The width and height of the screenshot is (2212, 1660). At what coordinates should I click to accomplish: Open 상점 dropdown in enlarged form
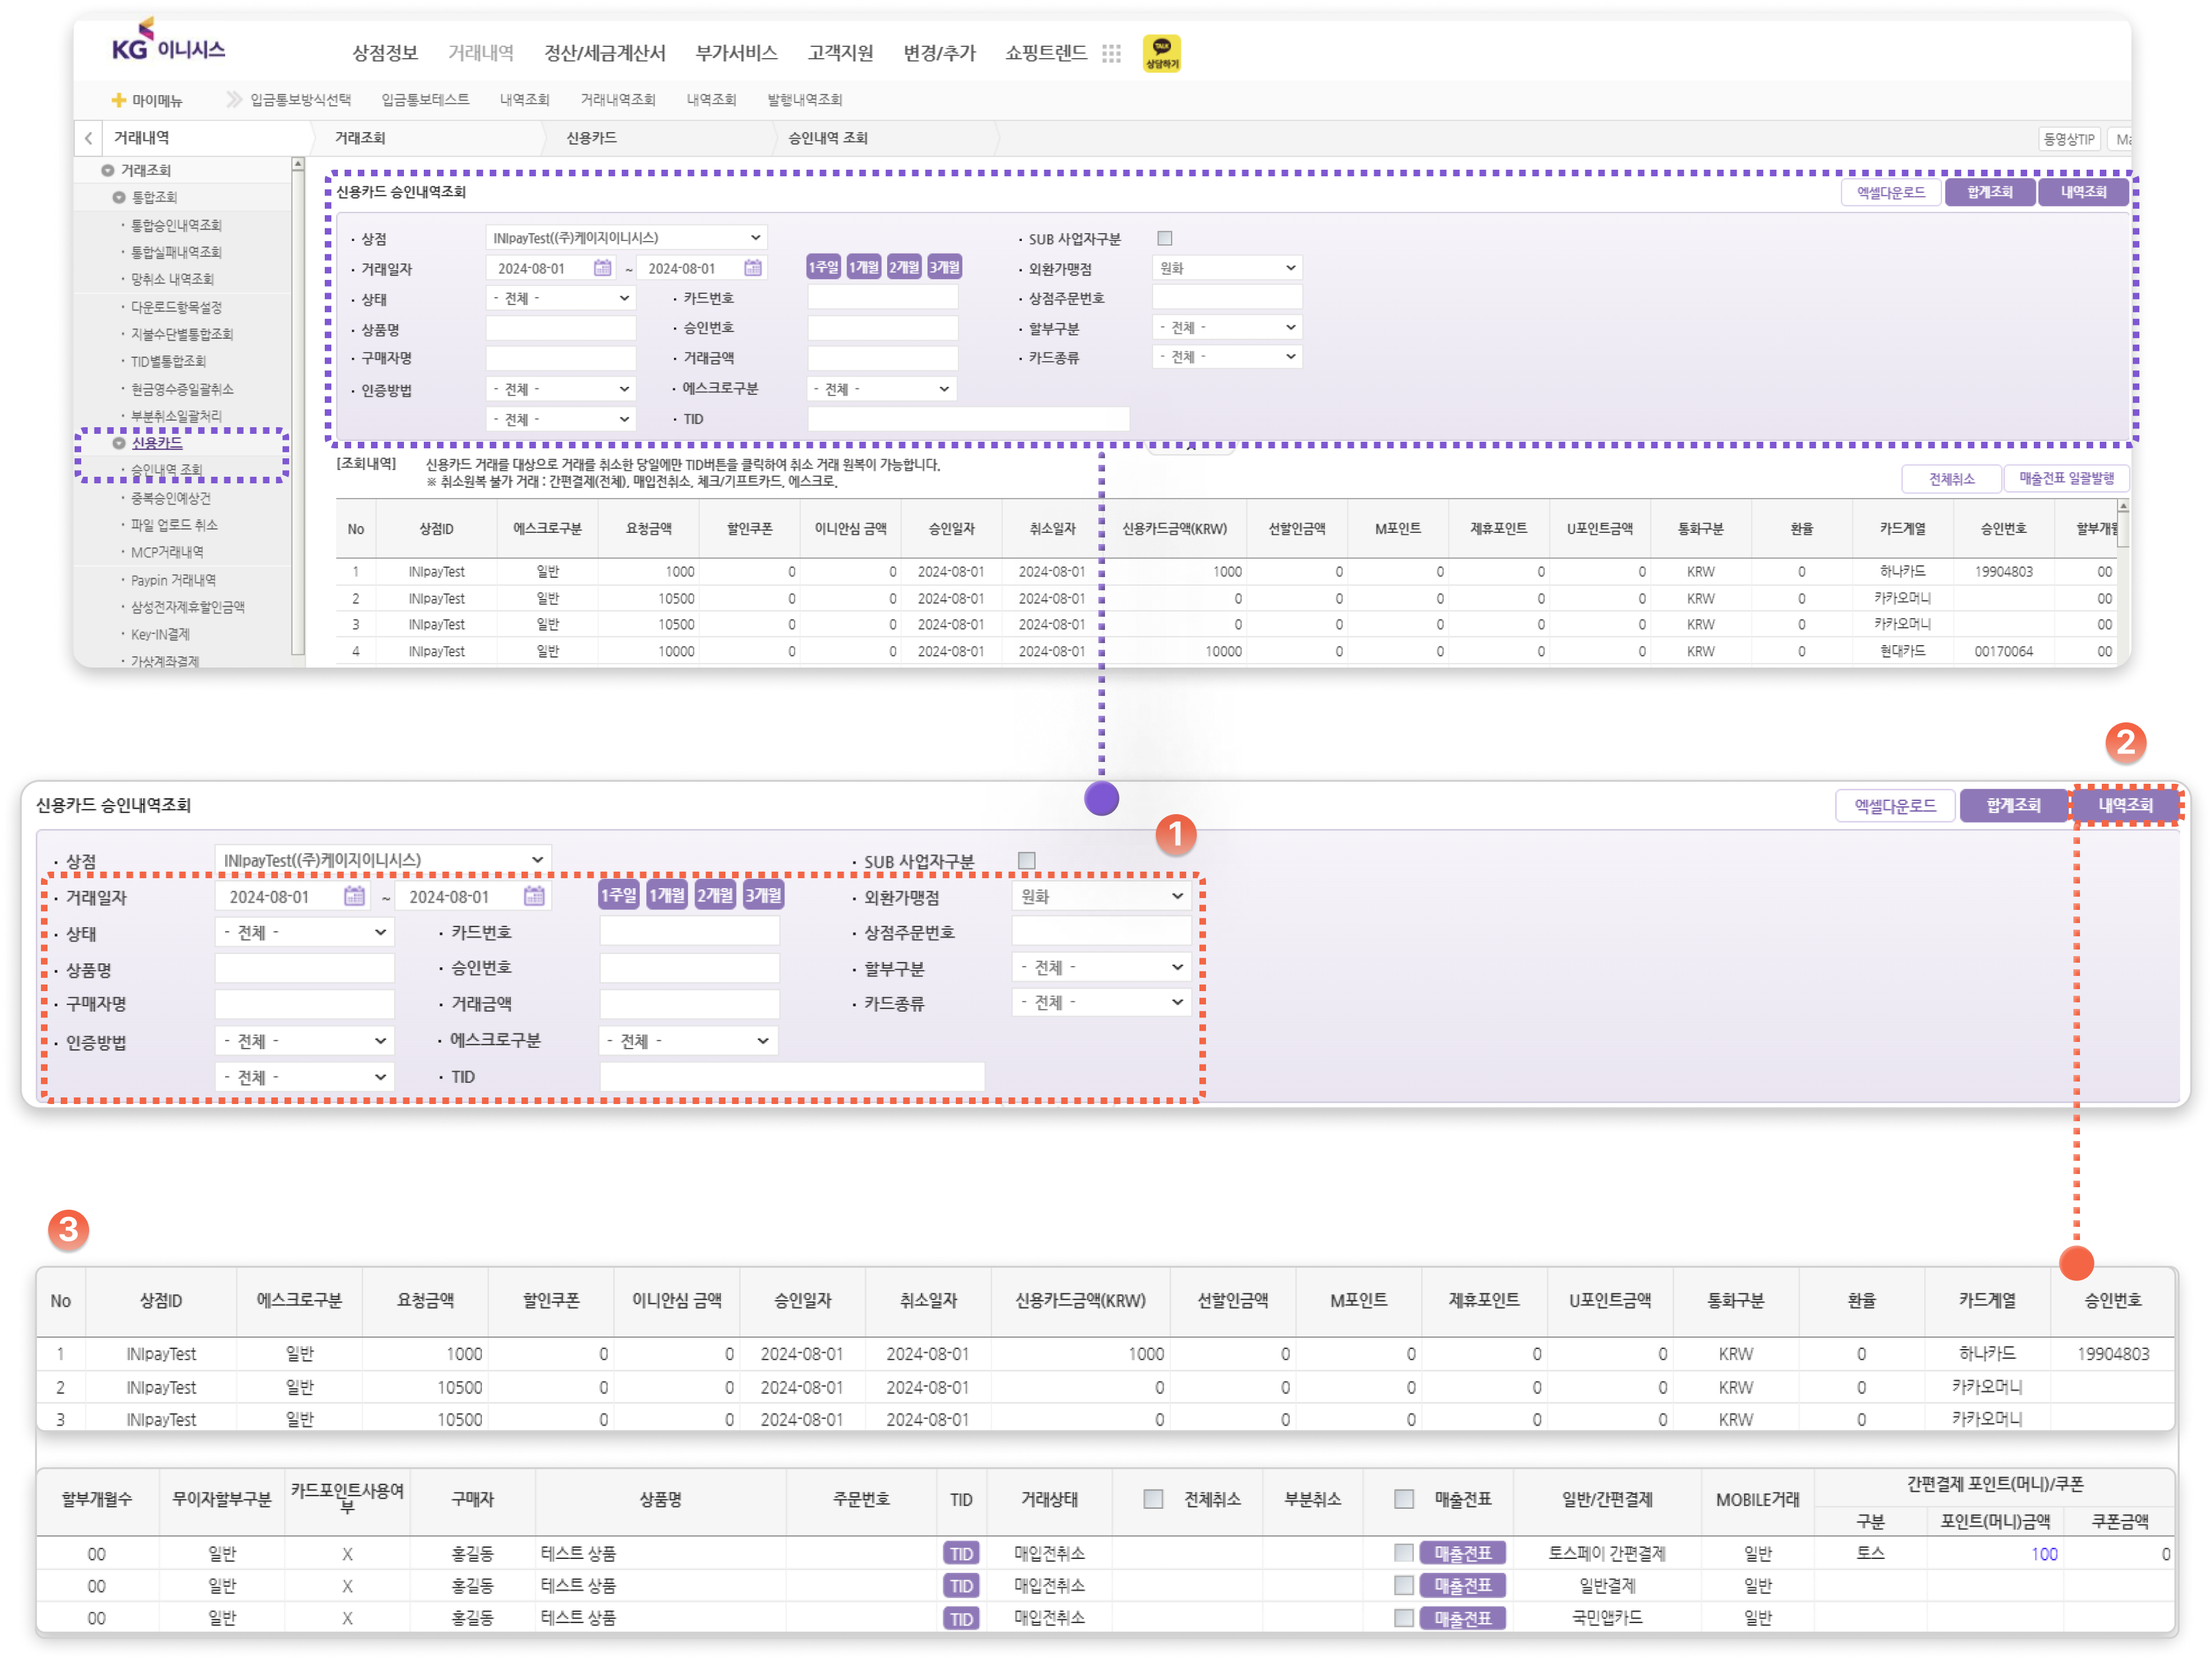[x=382, y=860]
